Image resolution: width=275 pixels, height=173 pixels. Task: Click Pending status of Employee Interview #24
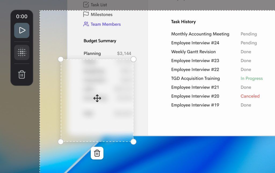(249, 43)
